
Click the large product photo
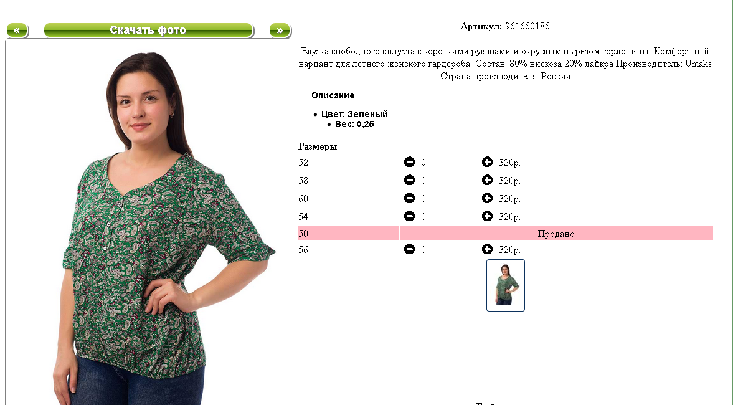pyautogui.click(x=148, y=222)
